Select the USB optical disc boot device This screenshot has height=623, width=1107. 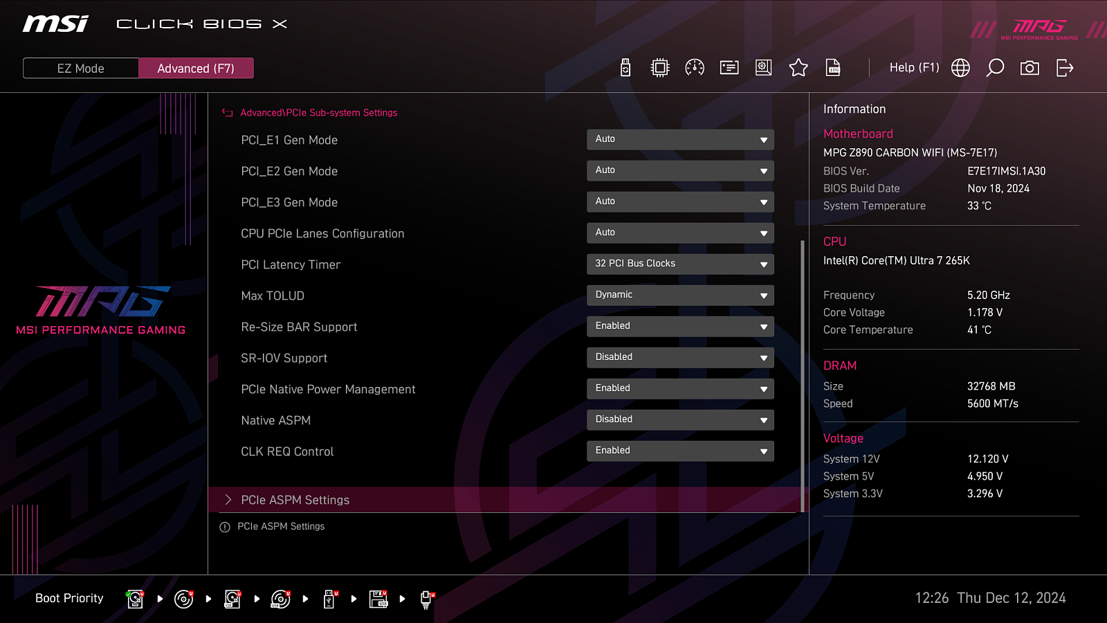[x=281, y=599]
